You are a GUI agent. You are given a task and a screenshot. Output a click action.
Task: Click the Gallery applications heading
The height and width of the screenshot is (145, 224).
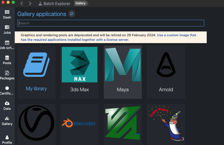tap(42, 14)
